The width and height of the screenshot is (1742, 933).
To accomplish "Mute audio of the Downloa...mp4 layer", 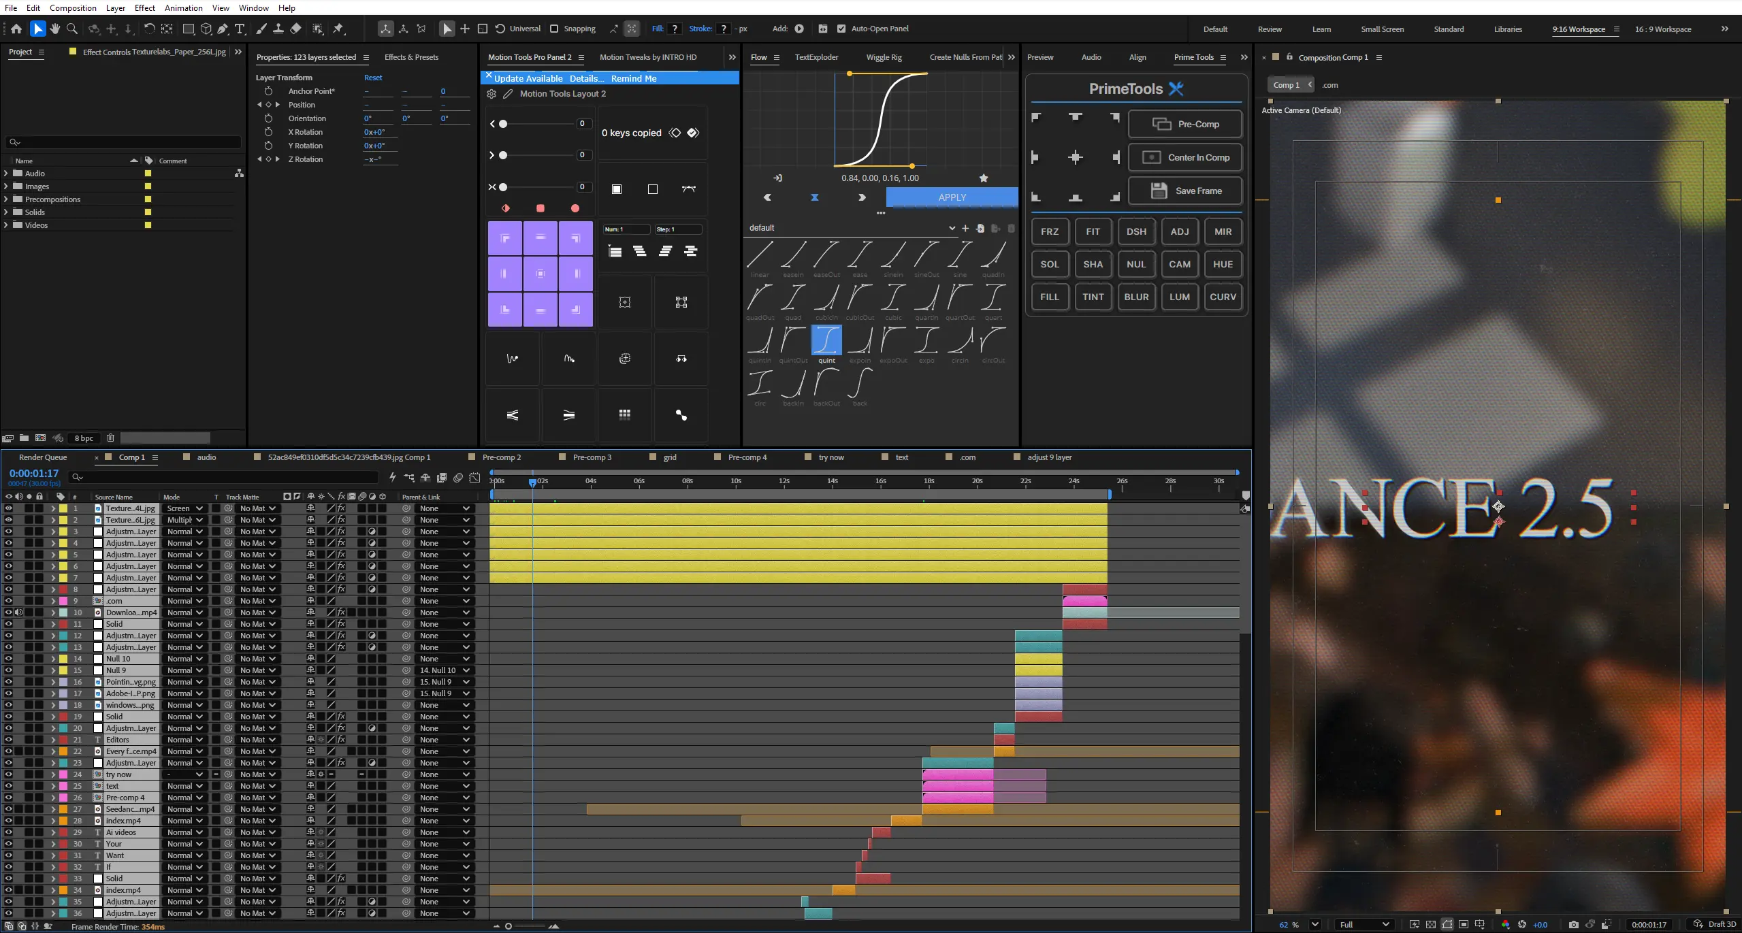I will click(x=19, y=612).
